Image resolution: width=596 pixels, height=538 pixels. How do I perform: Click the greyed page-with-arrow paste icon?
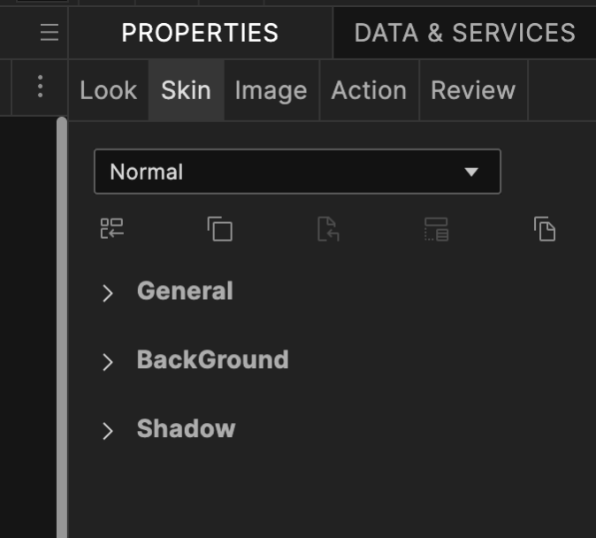coord(328,229)
